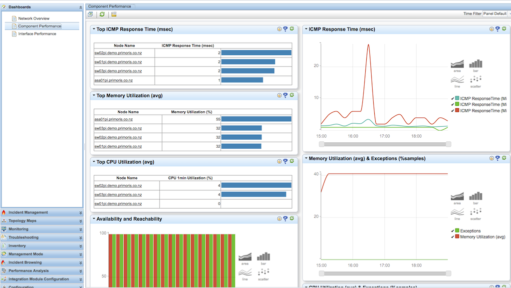Screen dimensions: 511x288
Task: Click clock icon on Top Memory Utilization panel
Action: (x=279, y=95)
